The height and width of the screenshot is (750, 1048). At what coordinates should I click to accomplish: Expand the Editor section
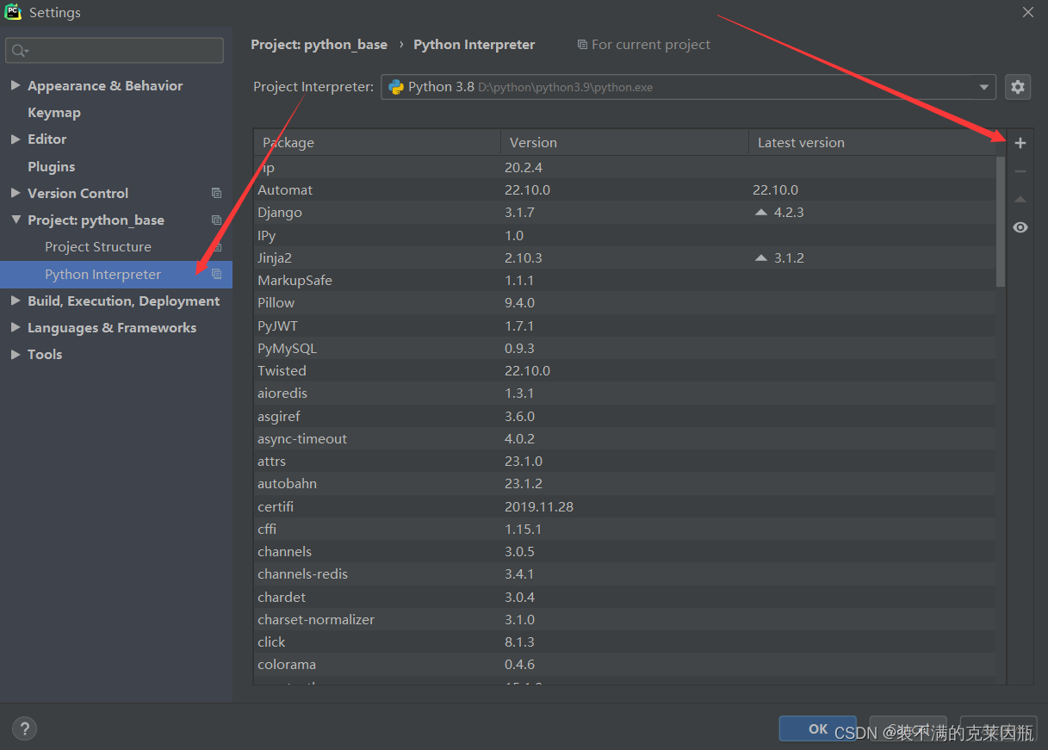(x=16, y=139)
